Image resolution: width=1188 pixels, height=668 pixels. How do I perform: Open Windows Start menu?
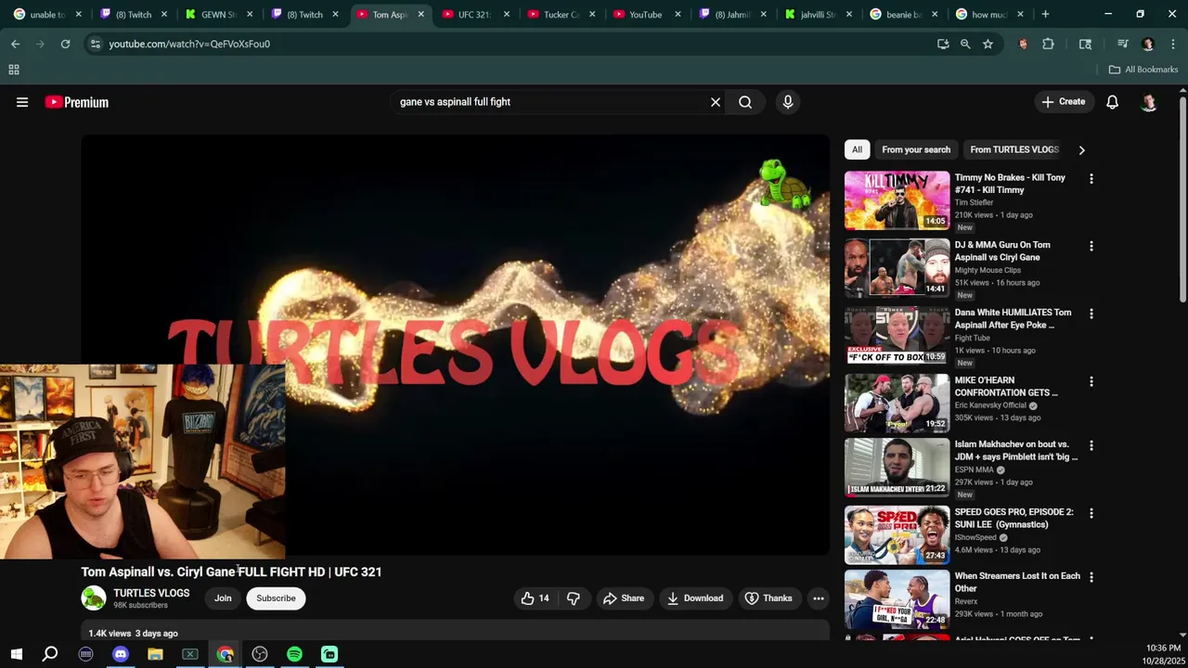(16, 654)
